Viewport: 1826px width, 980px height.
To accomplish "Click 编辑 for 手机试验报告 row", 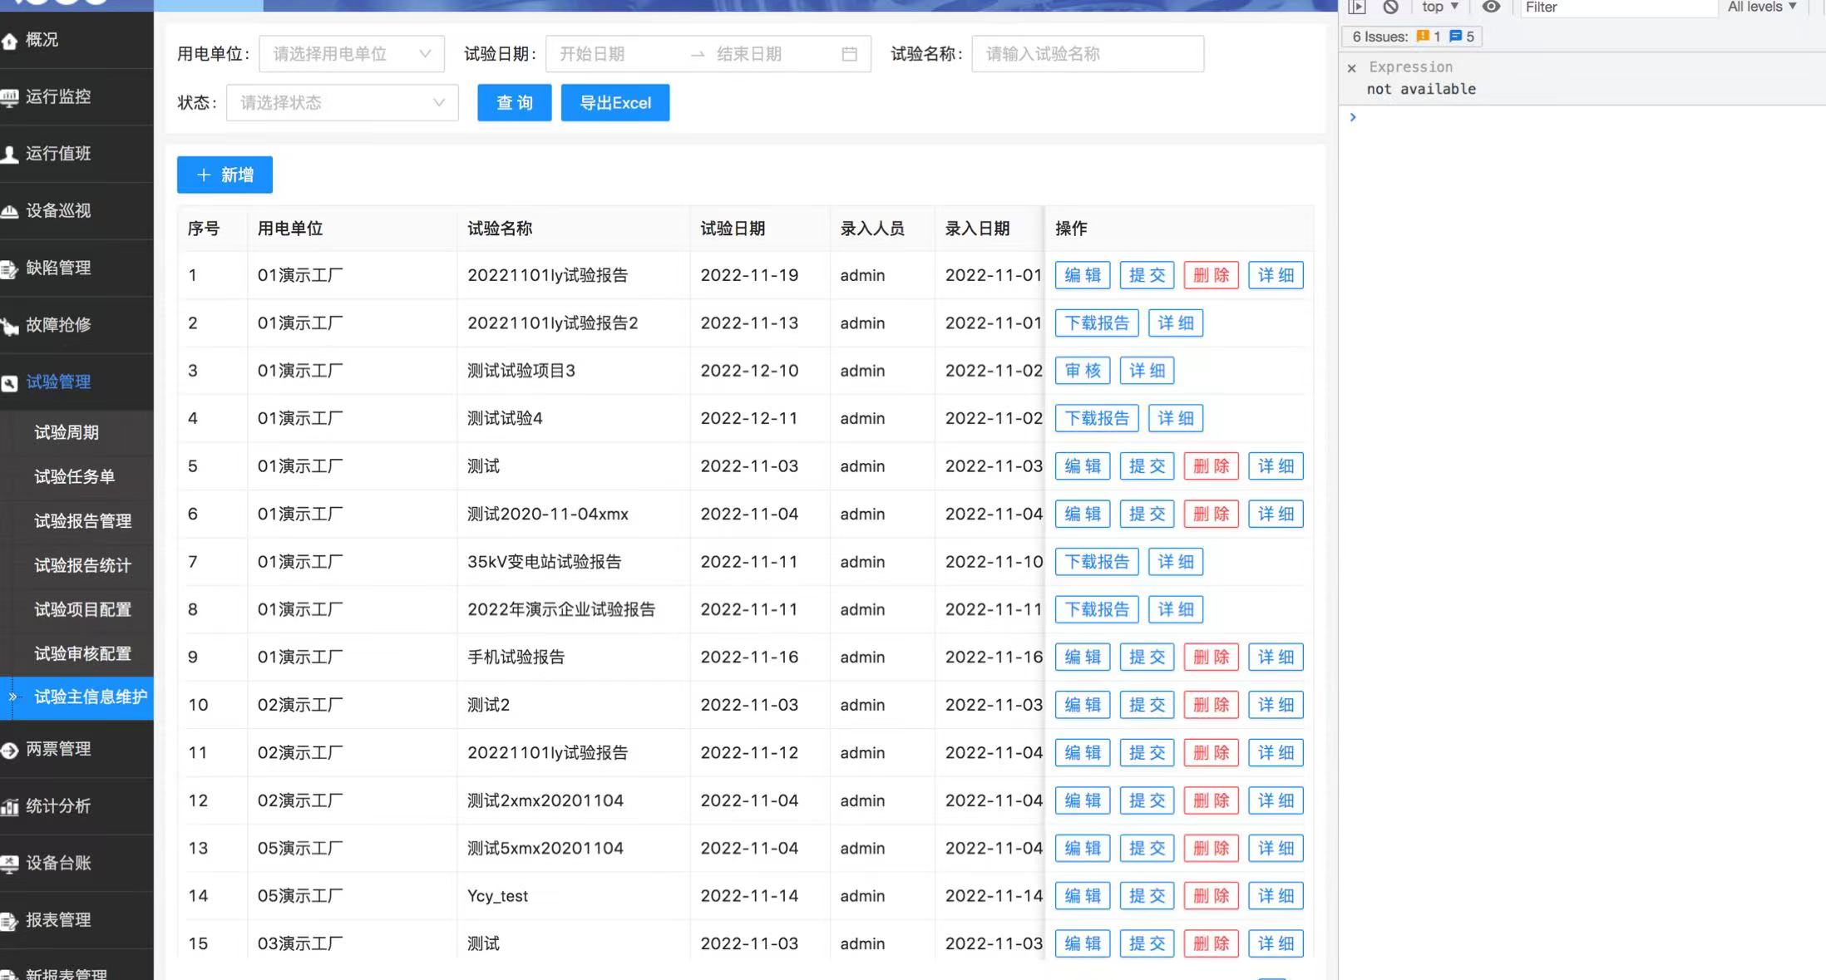I will (x=1083, y=657).
